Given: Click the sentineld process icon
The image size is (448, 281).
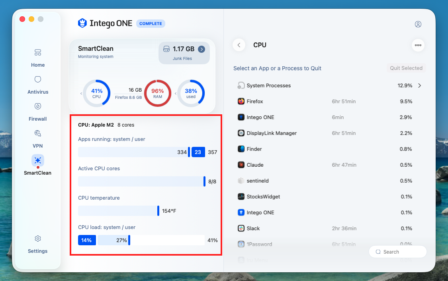Looking at the screenshot, I should [x=241, y=181].
